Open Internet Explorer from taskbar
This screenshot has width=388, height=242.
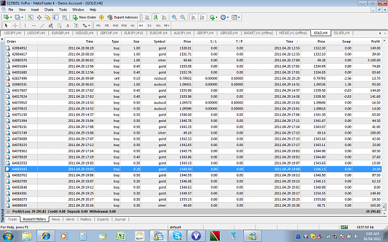pos(46,236)
